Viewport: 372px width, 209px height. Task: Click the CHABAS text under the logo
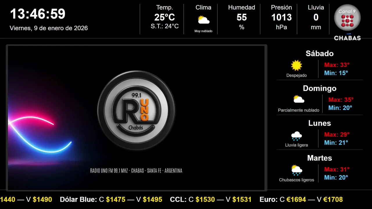[x=347, y=38]
